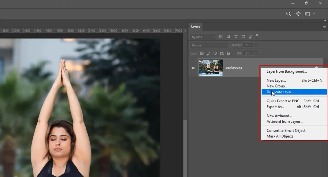Click horizontal ruler at 5000 mark
Viewport: 328px width, 177px height.
click(x=70, y=31)
